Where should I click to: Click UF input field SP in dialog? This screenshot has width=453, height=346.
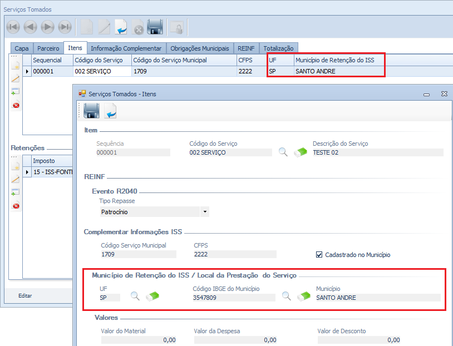[110, 298]
